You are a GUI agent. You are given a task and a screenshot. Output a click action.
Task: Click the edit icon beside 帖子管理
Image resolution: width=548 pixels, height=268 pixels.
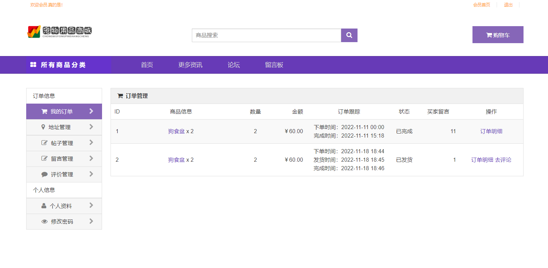(44, 143)
